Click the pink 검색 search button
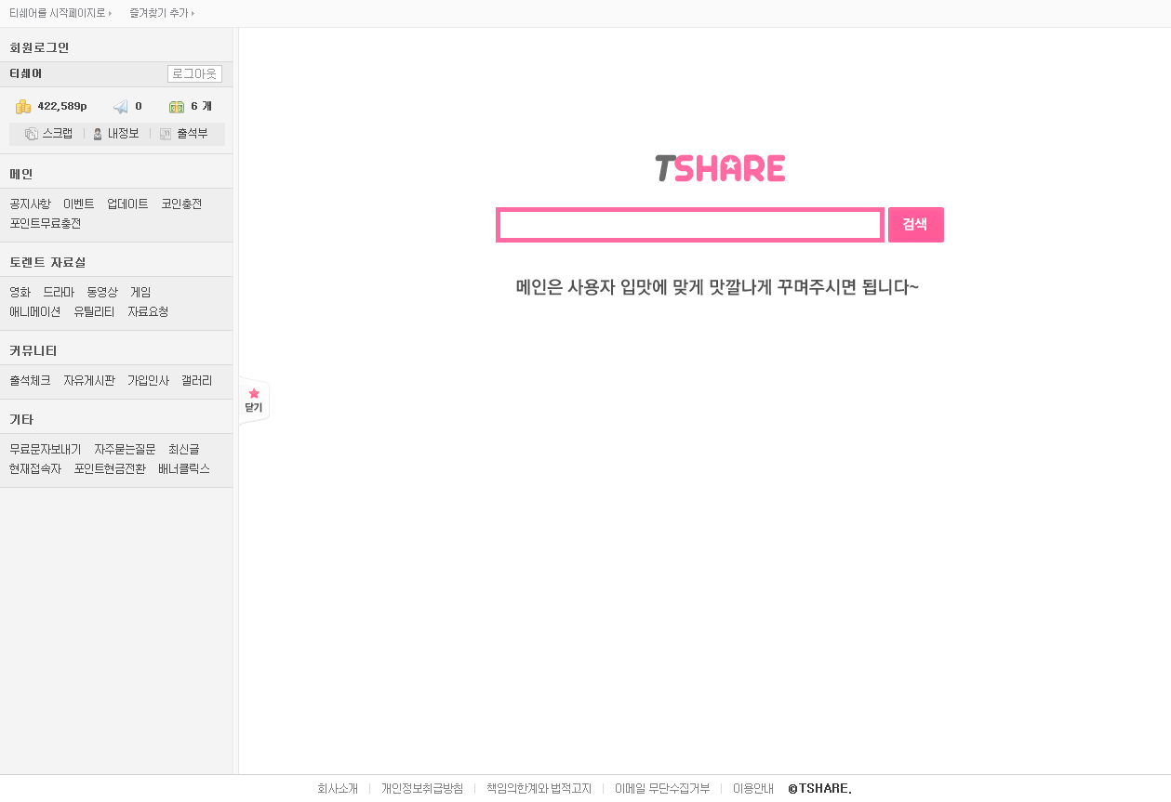The height and width of the screenshot is (802, 1171). click(x=916, y=225)
